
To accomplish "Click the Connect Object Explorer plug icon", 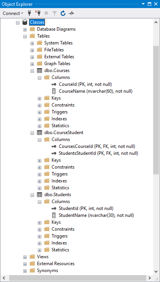I will pos(29,13).
